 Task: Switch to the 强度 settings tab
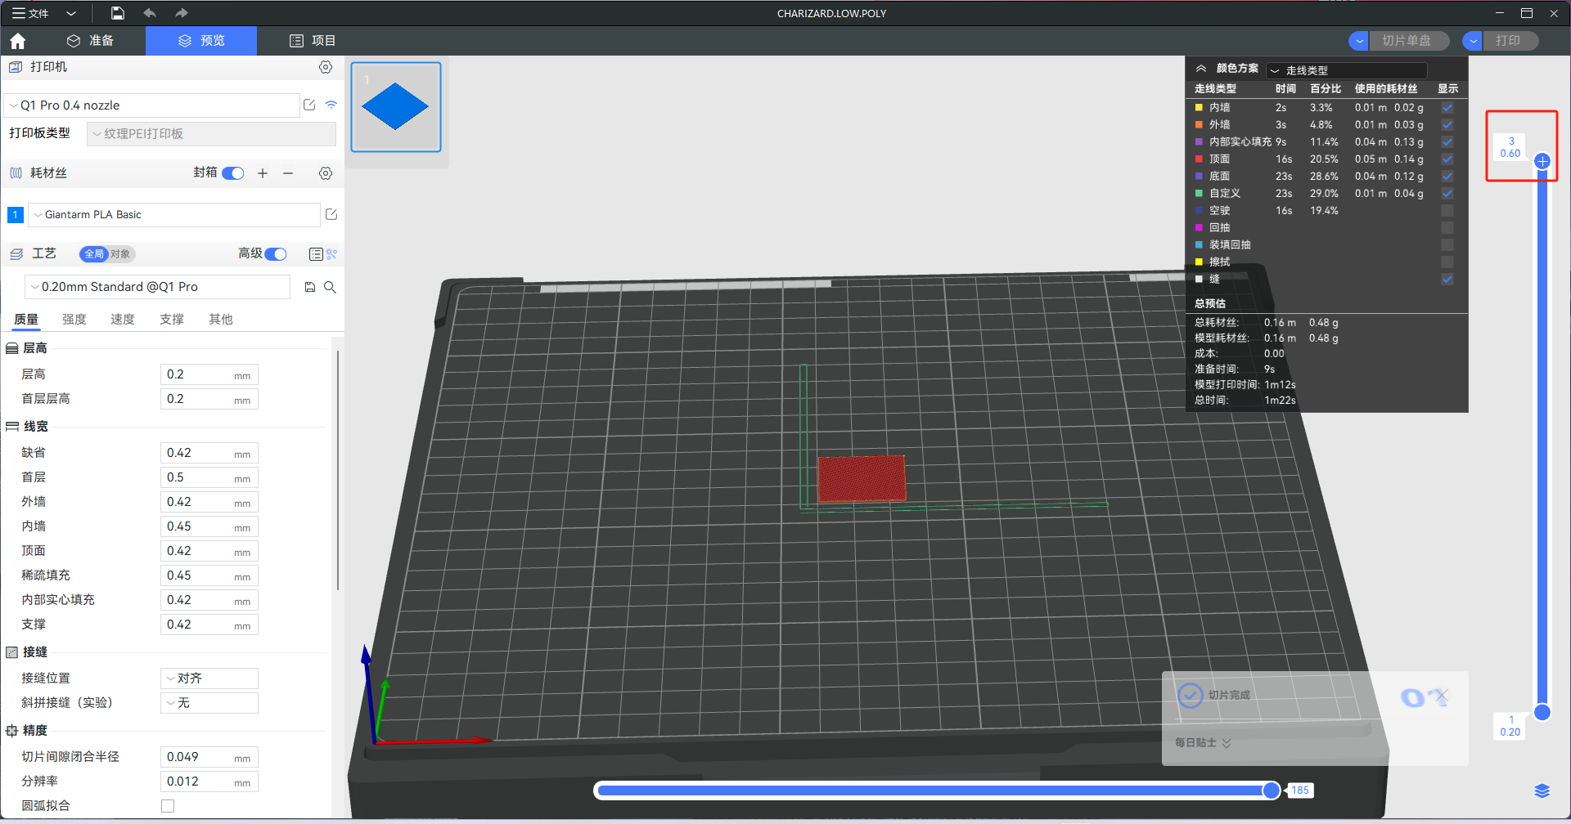[x=74, y=319]
